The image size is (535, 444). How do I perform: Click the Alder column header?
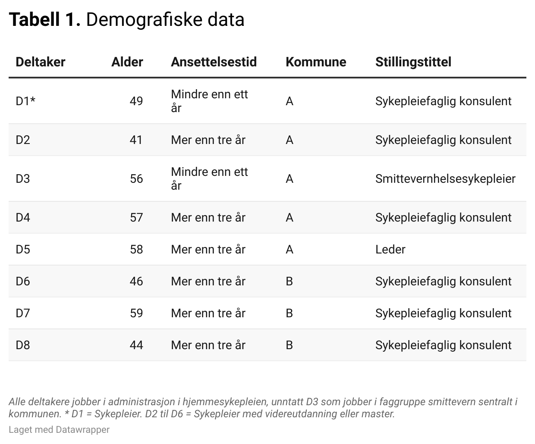tap(127, 62)
